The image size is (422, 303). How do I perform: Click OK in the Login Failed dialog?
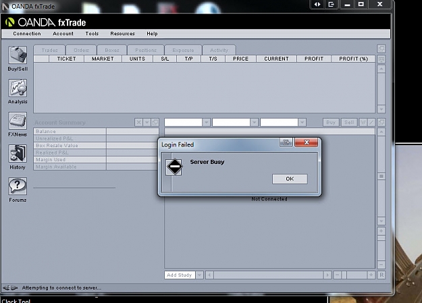click(290, 179)
